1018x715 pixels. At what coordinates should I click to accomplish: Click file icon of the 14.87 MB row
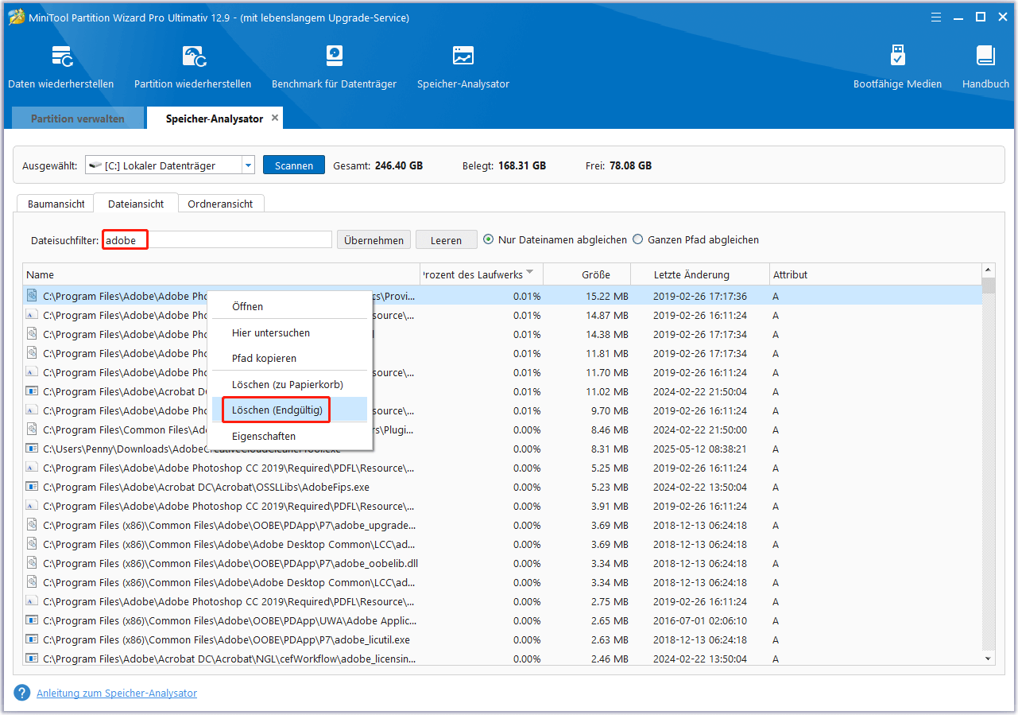tap(32, 315)
